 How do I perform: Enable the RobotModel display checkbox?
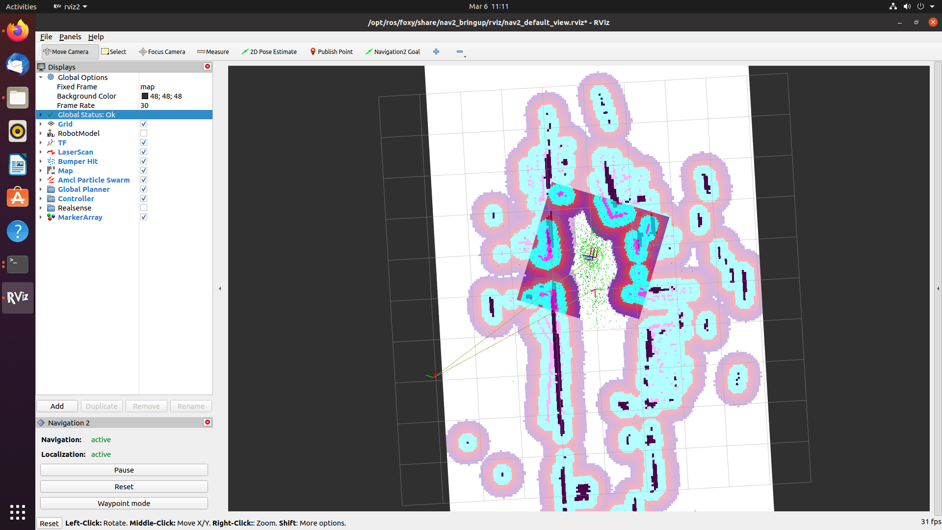tap(144, 133)
